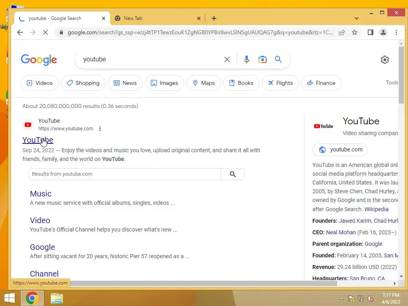Viewport: 408px width, 306px height.
Task: Click the YouTube favicon in the first result
Action: pos(28,125)
